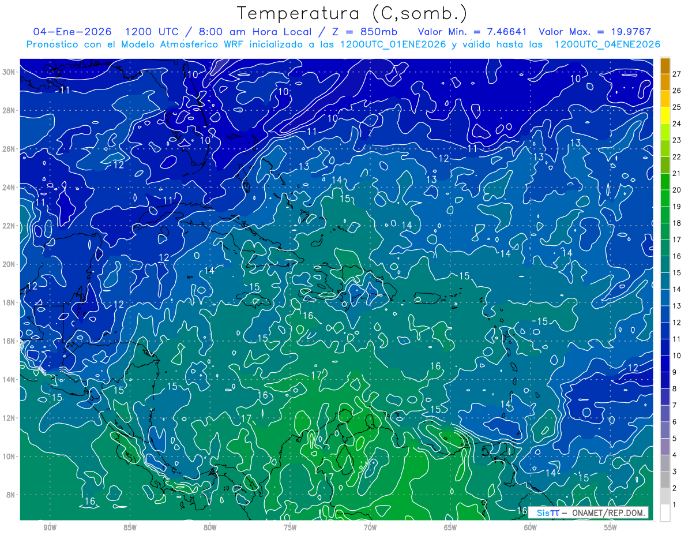Click the 10N latitude axis label
Screen dimensions: 692x535
tap(9, 457)
